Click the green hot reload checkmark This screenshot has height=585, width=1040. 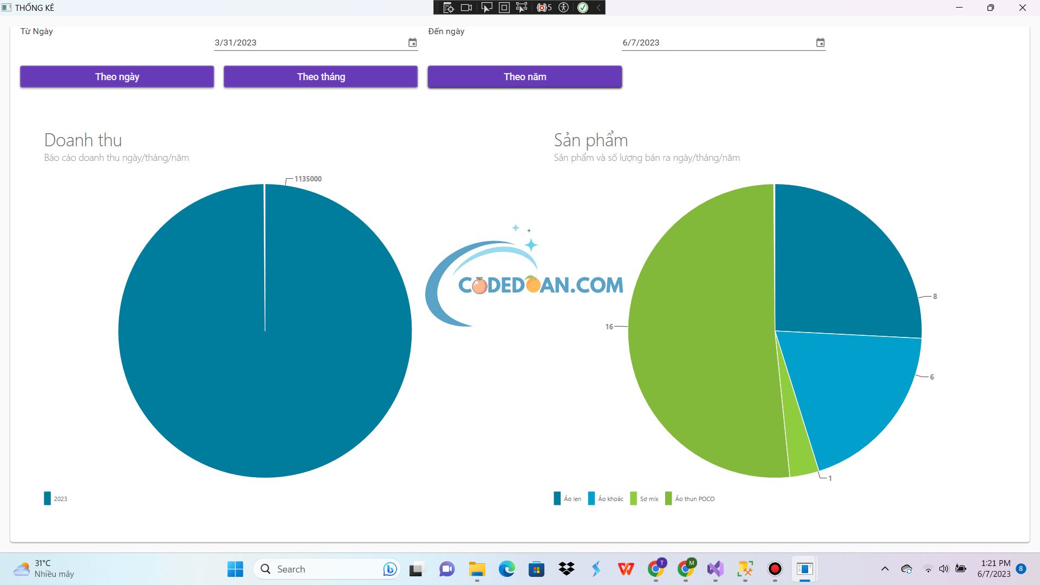click(x=583, y=8)
